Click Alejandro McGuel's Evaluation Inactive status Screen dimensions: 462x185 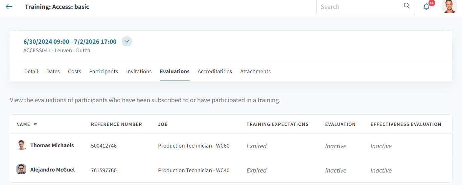(336, 170)
